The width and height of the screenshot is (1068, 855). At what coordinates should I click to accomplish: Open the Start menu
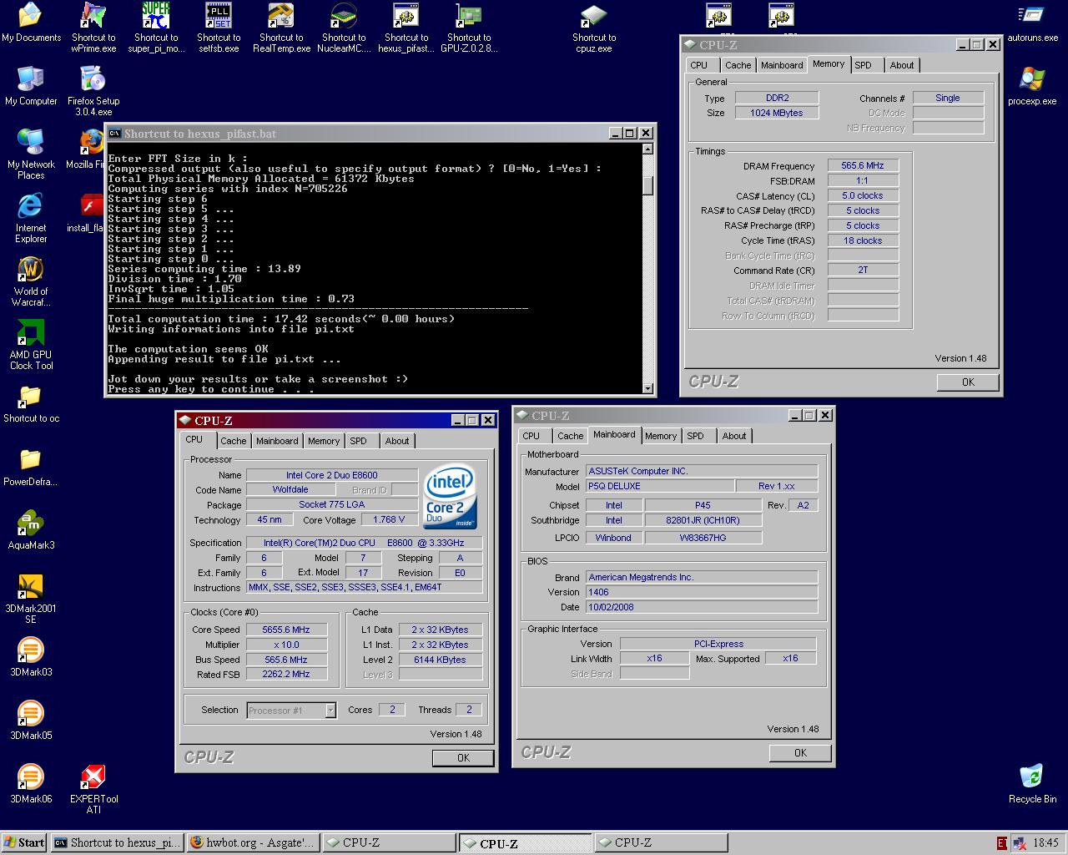[24, 842]
